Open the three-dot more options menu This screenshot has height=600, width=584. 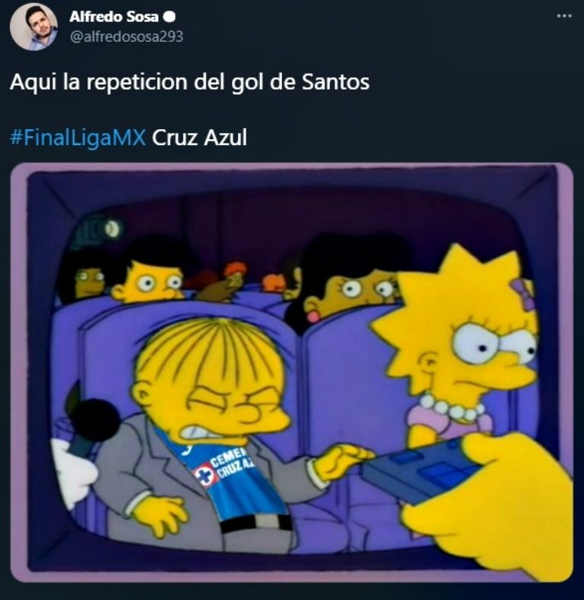pos(564,16)
